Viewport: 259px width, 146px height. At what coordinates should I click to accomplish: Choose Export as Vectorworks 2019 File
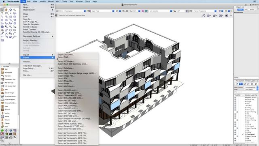coord(72,133)
